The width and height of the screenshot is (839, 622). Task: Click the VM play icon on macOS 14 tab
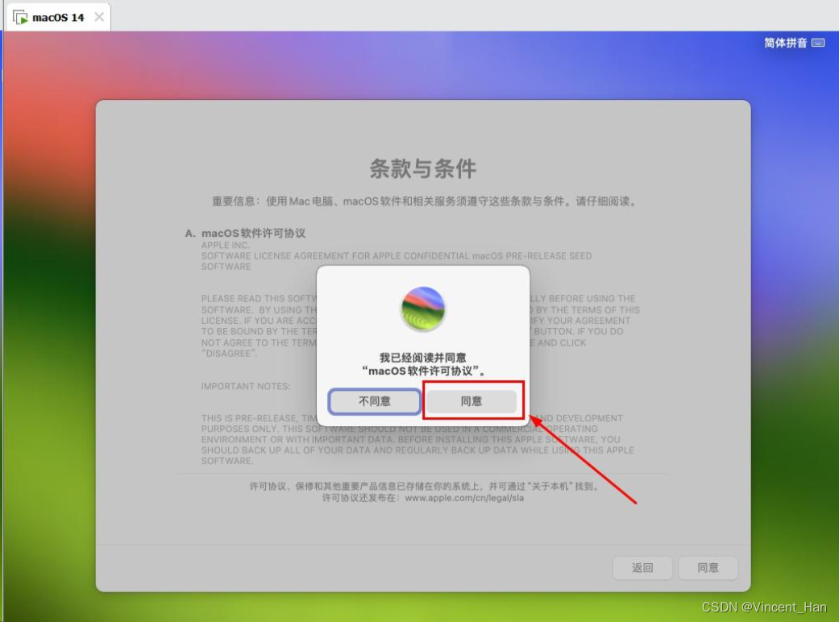click(x=20, y=18)
